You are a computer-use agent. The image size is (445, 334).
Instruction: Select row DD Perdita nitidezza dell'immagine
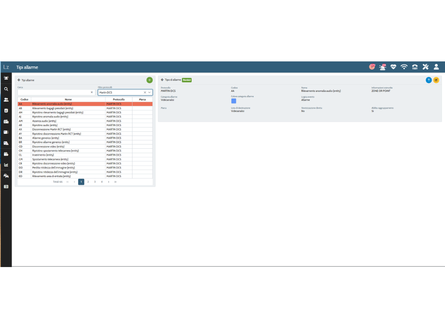(x=85, y=168)
